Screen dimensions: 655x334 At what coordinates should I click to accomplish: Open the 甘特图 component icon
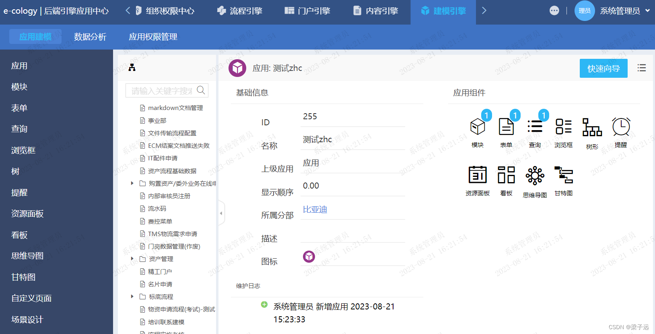pyautogui.click(x=564, y=175)
